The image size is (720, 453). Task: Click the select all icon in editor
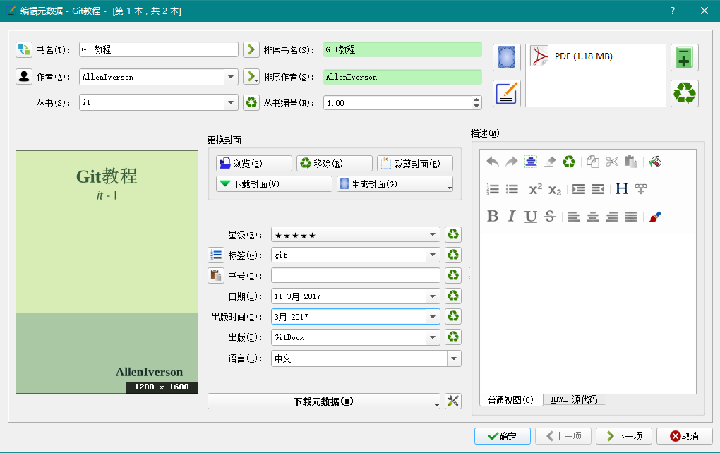pyautogui.click(x=531, y=162)
